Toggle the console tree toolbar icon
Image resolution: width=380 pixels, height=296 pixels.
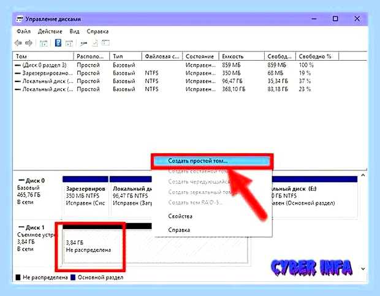pyautogui.click(x=44, y=44)
